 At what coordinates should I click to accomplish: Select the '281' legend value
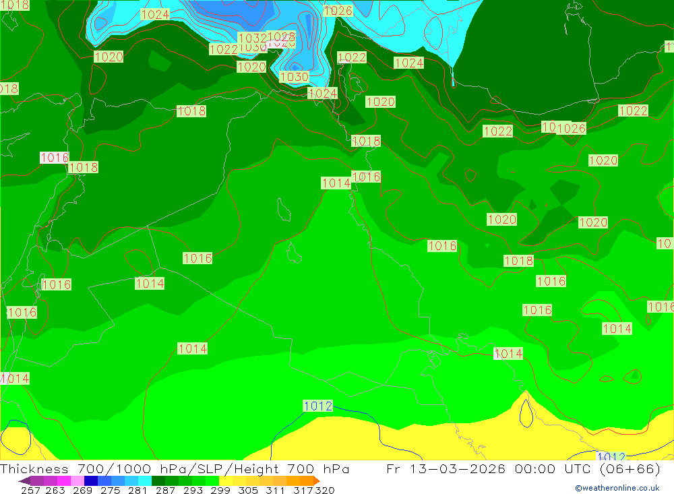coord(137,490)
